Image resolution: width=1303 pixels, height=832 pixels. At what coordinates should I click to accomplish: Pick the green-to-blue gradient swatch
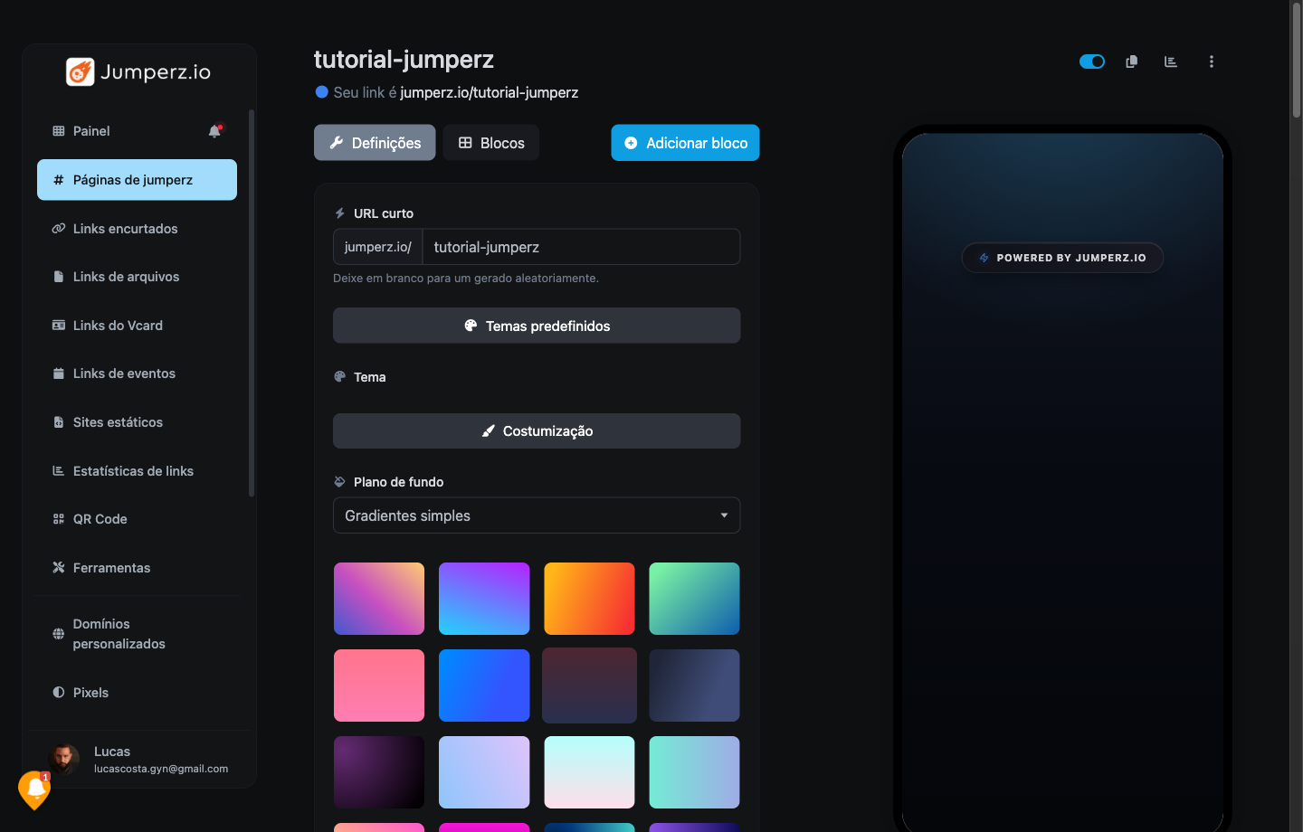(x=694, y=599)
